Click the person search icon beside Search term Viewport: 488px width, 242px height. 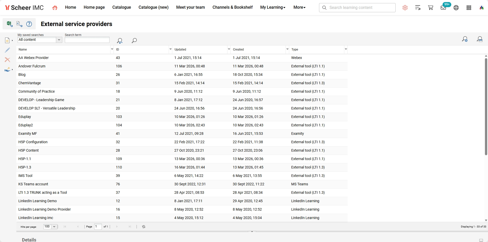120,40
